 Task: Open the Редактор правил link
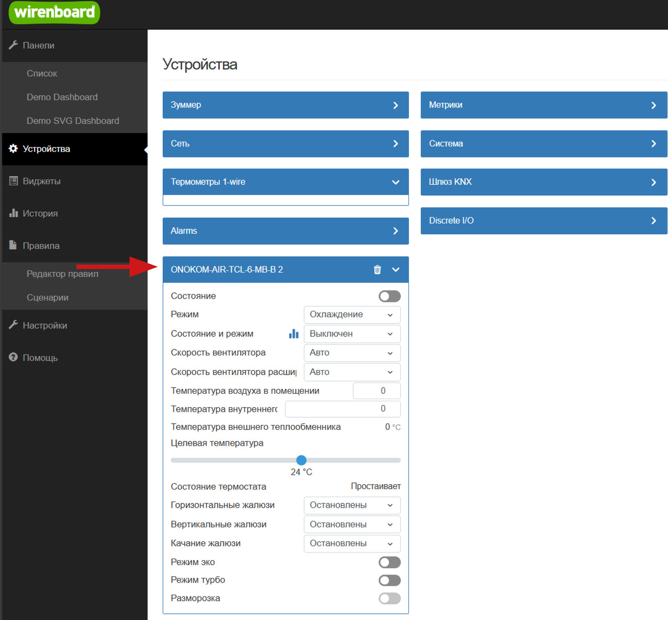click(x=62, y=274)
